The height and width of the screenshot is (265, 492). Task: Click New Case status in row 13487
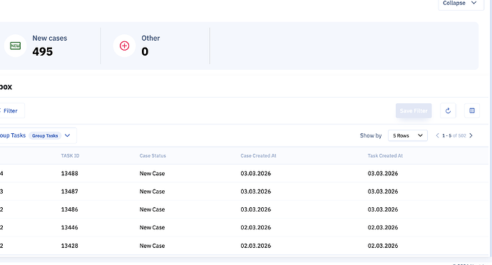pos(152,192)
